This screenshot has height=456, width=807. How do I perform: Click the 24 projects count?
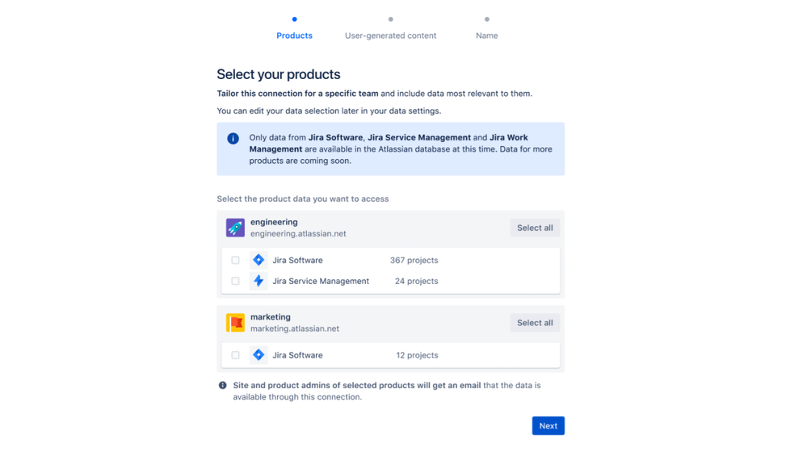[x=416, y=281]
